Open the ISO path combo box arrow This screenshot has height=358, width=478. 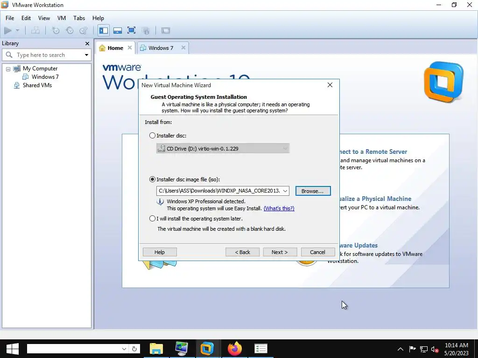[x=285, y=191]
